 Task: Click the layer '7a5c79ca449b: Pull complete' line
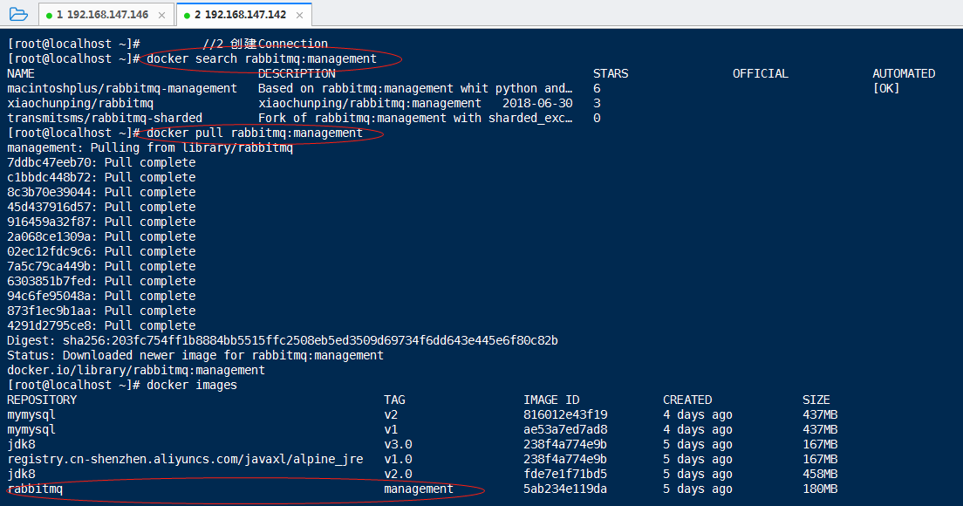click(x=101, y=266)
